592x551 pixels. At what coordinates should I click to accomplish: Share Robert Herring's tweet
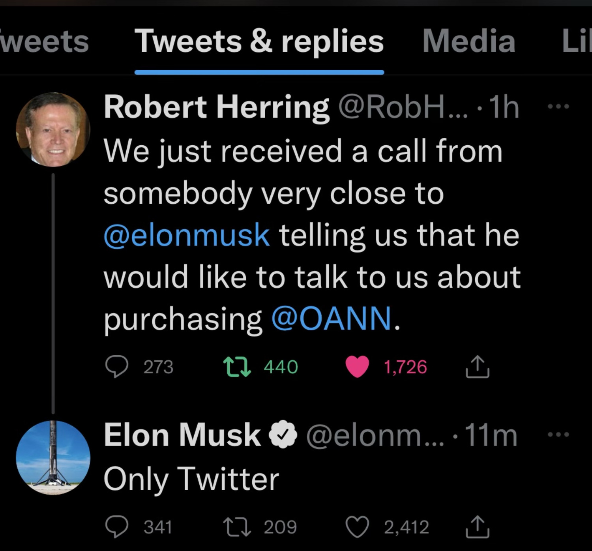coord(477,367)
